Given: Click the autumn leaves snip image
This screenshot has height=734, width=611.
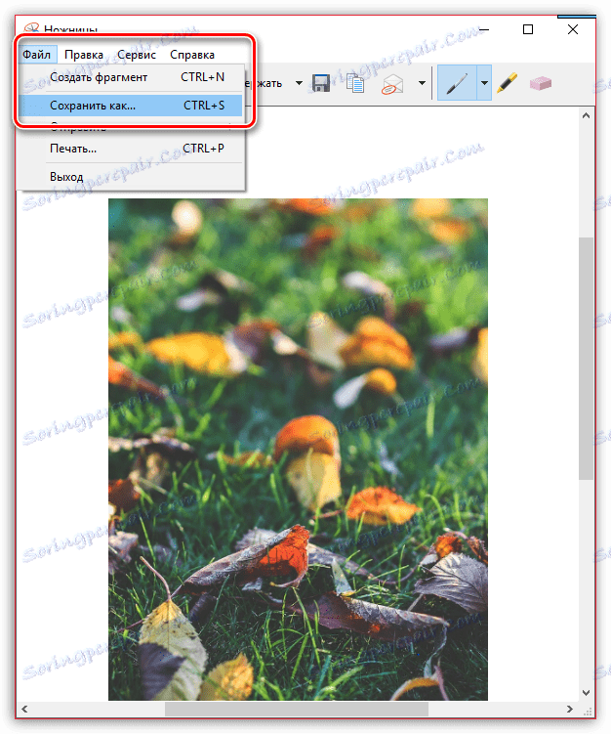Looking at the screenshot, I should (298, 450).
